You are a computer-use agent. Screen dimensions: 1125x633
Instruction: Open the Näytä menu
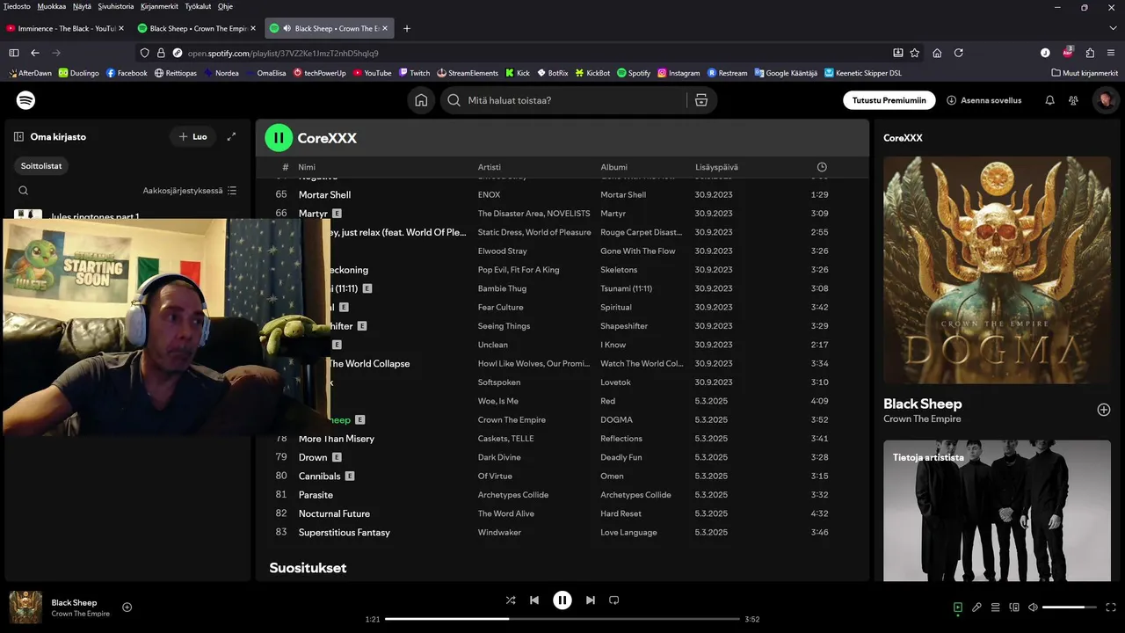(x=82, y=6)
